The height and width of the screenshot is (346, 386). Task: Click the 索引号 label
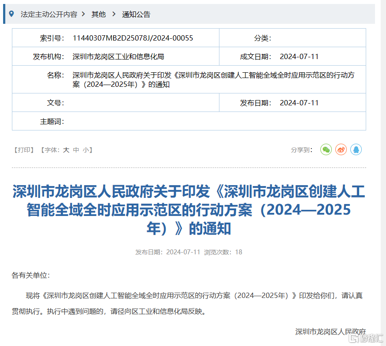point(52,38)
